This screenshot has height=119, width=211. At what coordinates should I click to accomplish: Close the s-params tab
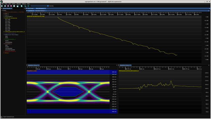pyautogui.click(x=34, y=11)
